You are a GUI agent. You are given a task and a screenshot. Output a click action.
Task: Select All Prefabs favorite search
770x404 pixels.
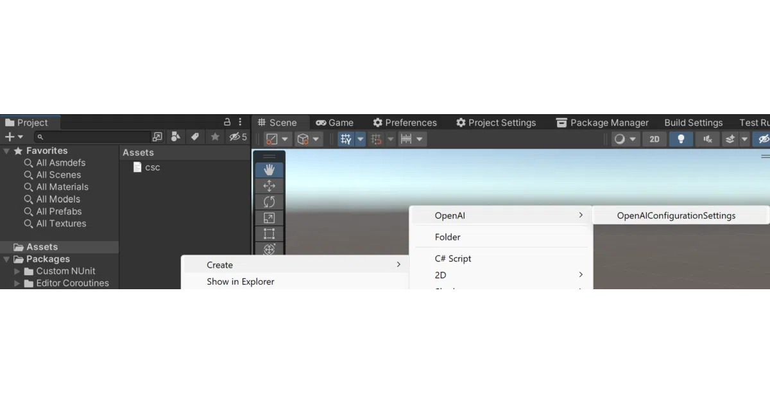59,212
